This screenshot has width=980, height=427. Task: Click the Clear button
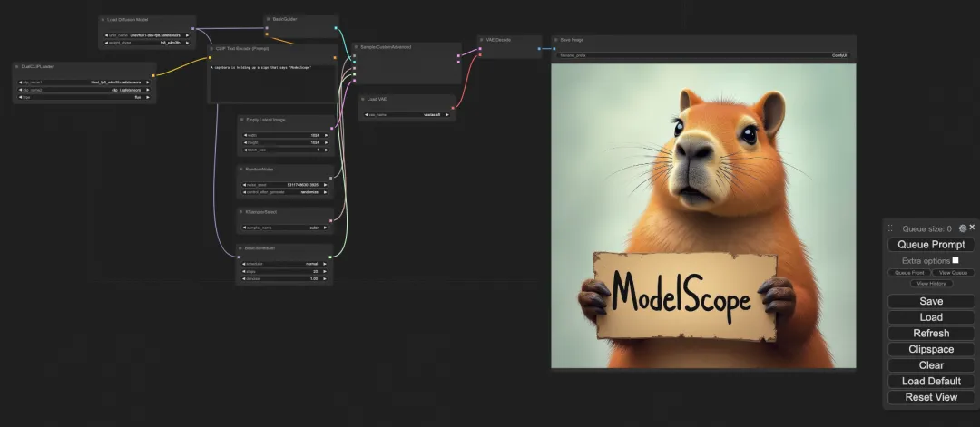pyautogui.click(x=931, y=365)
